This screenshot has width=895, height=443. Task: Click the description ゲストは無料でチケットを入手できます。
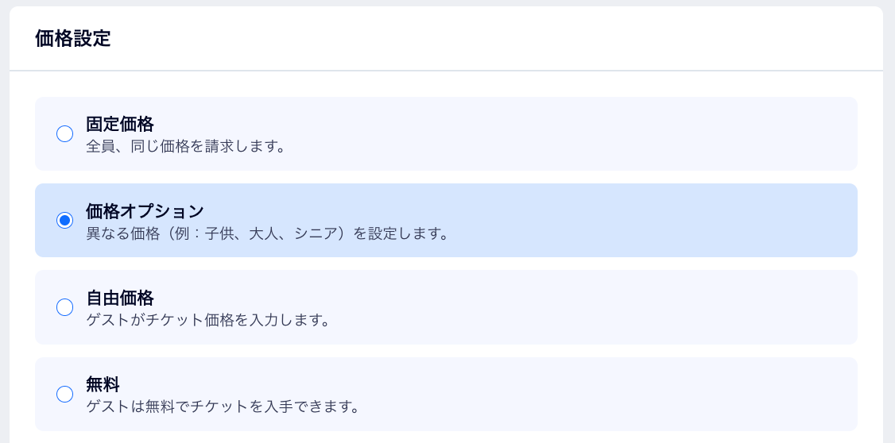tap(223, 408)
